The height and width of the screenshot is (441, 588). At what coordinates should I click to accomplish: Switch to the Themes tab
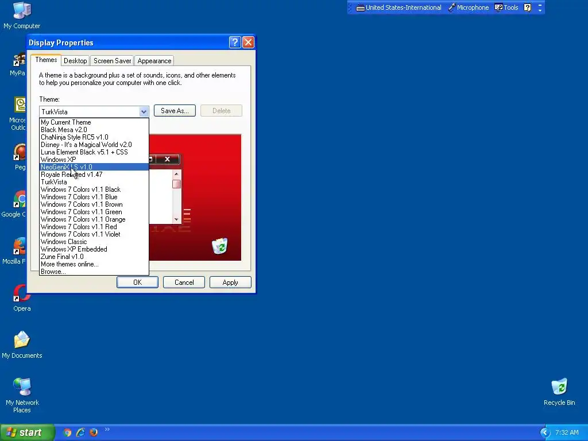(46, 60)
